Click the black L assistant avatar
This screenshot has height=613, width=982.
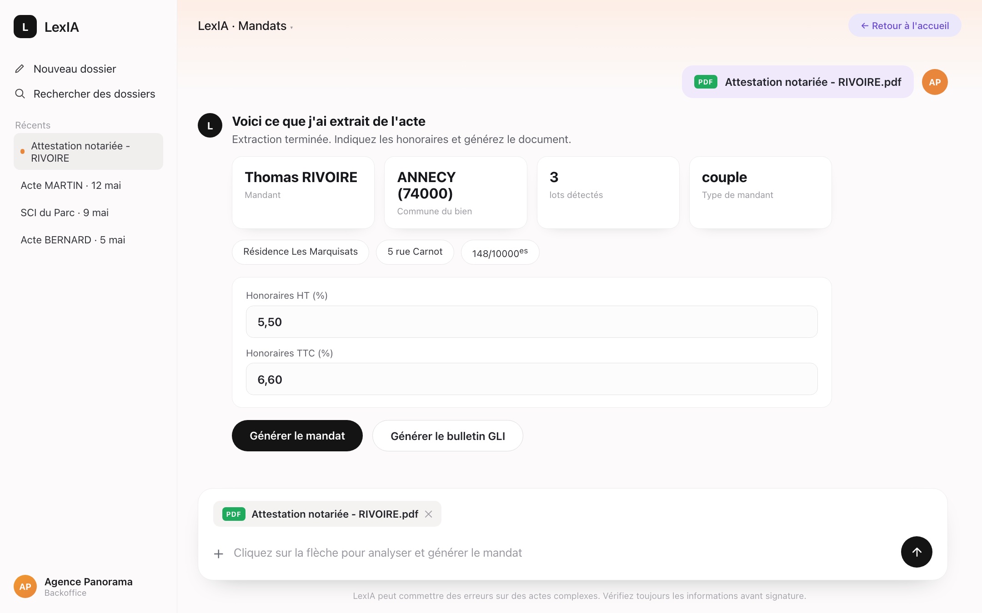tap(210, 125)
